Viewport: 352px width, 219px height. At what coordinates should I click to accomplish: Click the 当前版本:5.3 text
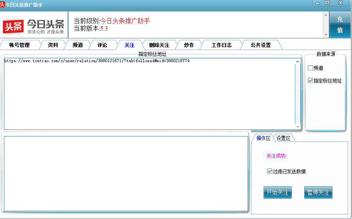pyautogui.click(x=91, y=29)
